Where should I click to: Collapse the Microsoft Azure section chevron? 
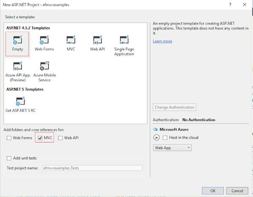[156, 137]
